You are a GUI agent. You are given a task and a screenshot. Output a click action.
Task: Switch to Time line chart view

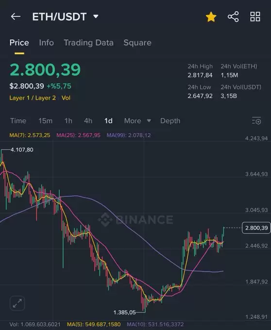point(18,121)
